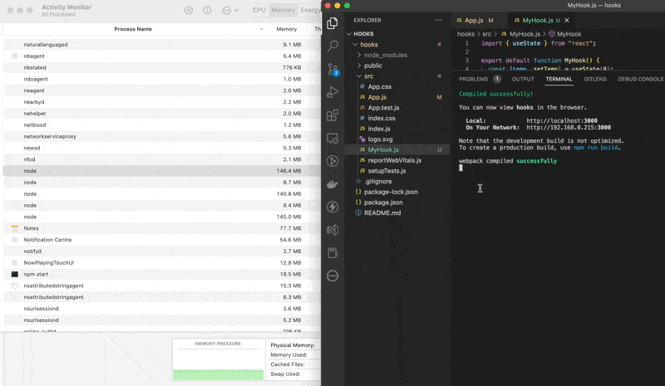665x386 pixels.
Task: Switch Activity Monitor to the CPU tab
Action: [259, 10]
